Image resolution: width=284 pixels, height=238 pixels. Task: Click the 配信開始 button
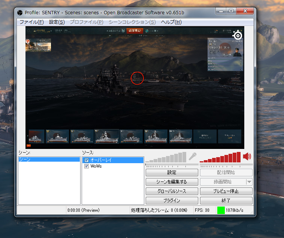click(226, 173)
